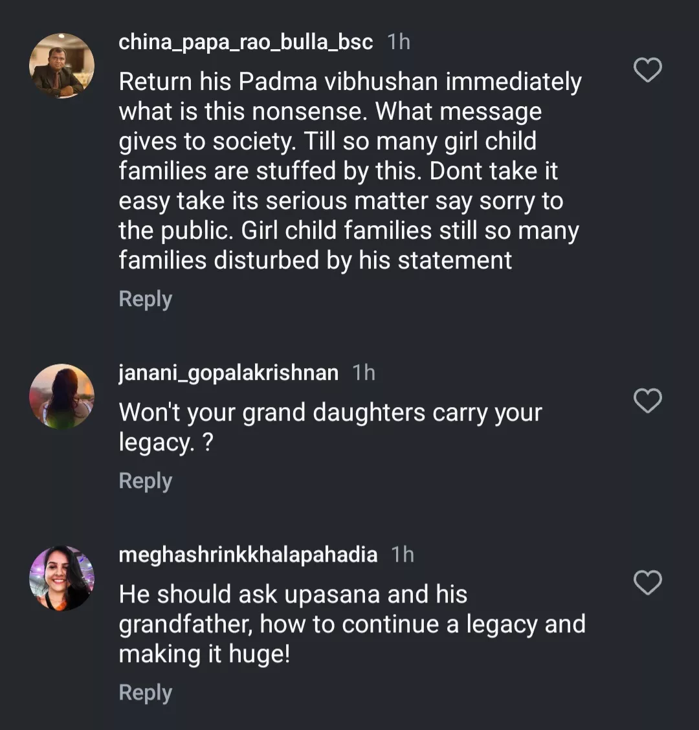Reply to the grand daughters legacy comment

146,481
